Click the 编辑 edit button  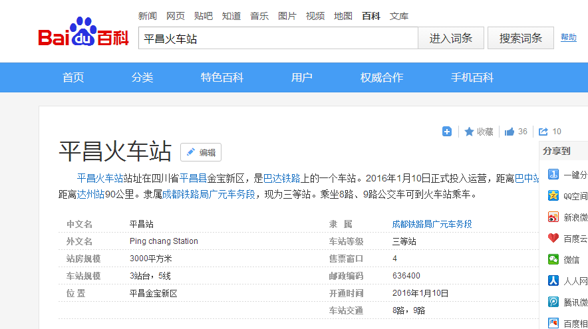[201, 152]
